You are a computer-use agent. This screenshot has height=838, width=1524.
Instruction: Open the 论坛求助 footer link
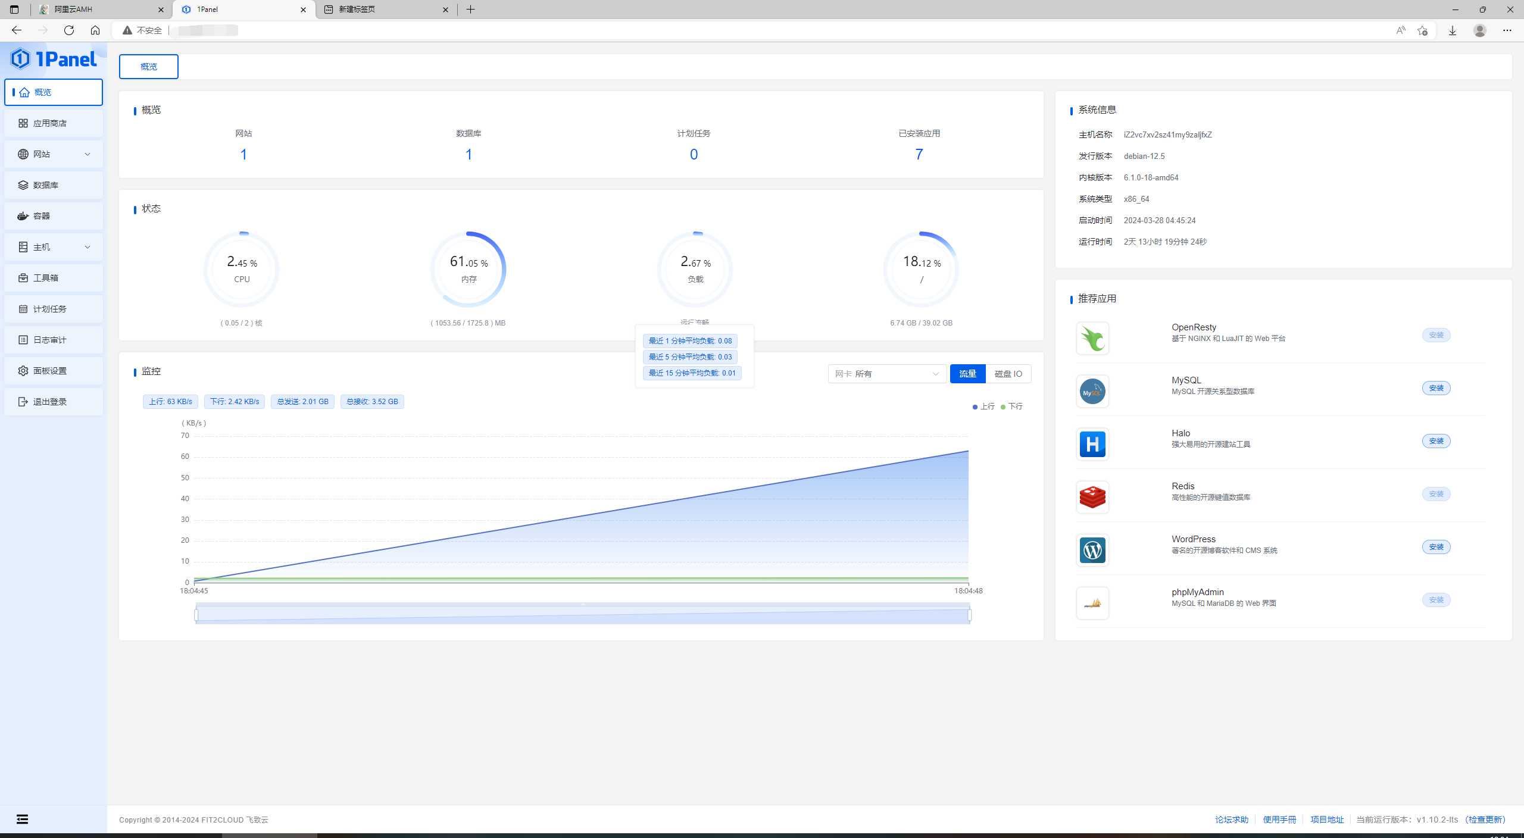click(1232, 820)
